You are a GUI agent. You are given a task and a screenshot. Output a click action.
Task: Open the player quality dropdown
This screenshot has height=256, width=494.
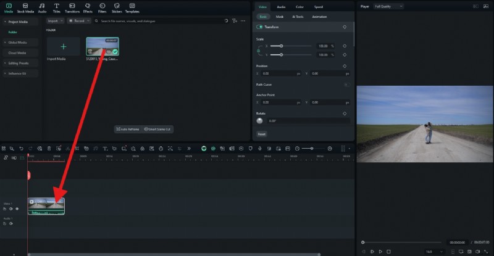pyautogui.click(x=388, y=6)
